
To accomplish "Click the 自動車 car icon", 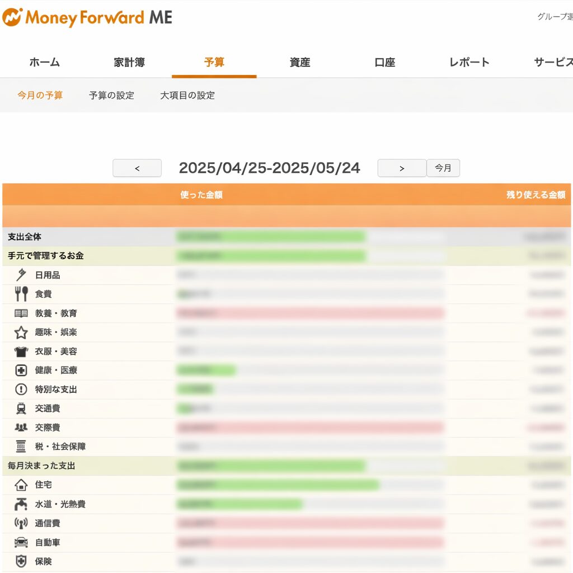I will 21,542.
